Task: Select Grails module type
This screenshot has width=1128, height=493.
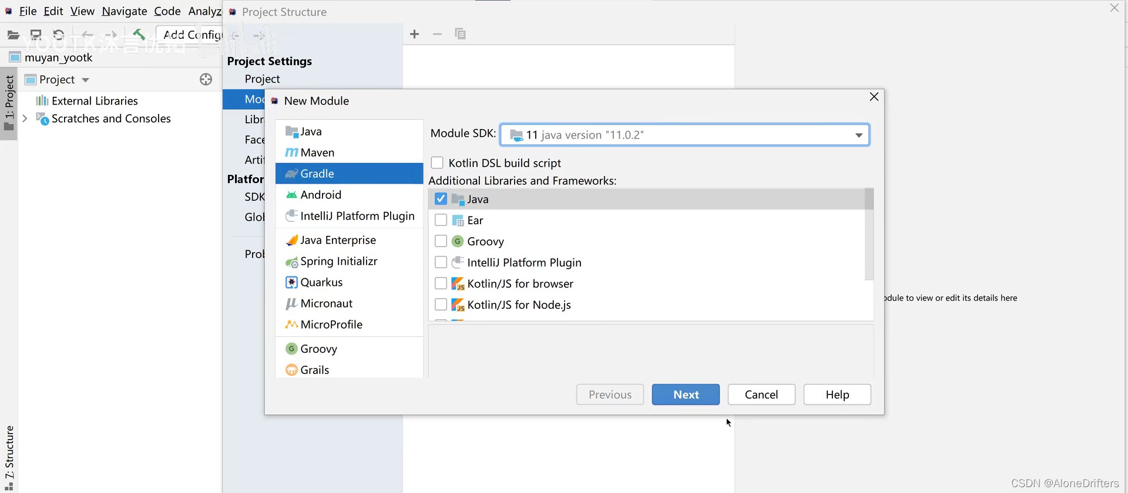Action: [349, 370]
